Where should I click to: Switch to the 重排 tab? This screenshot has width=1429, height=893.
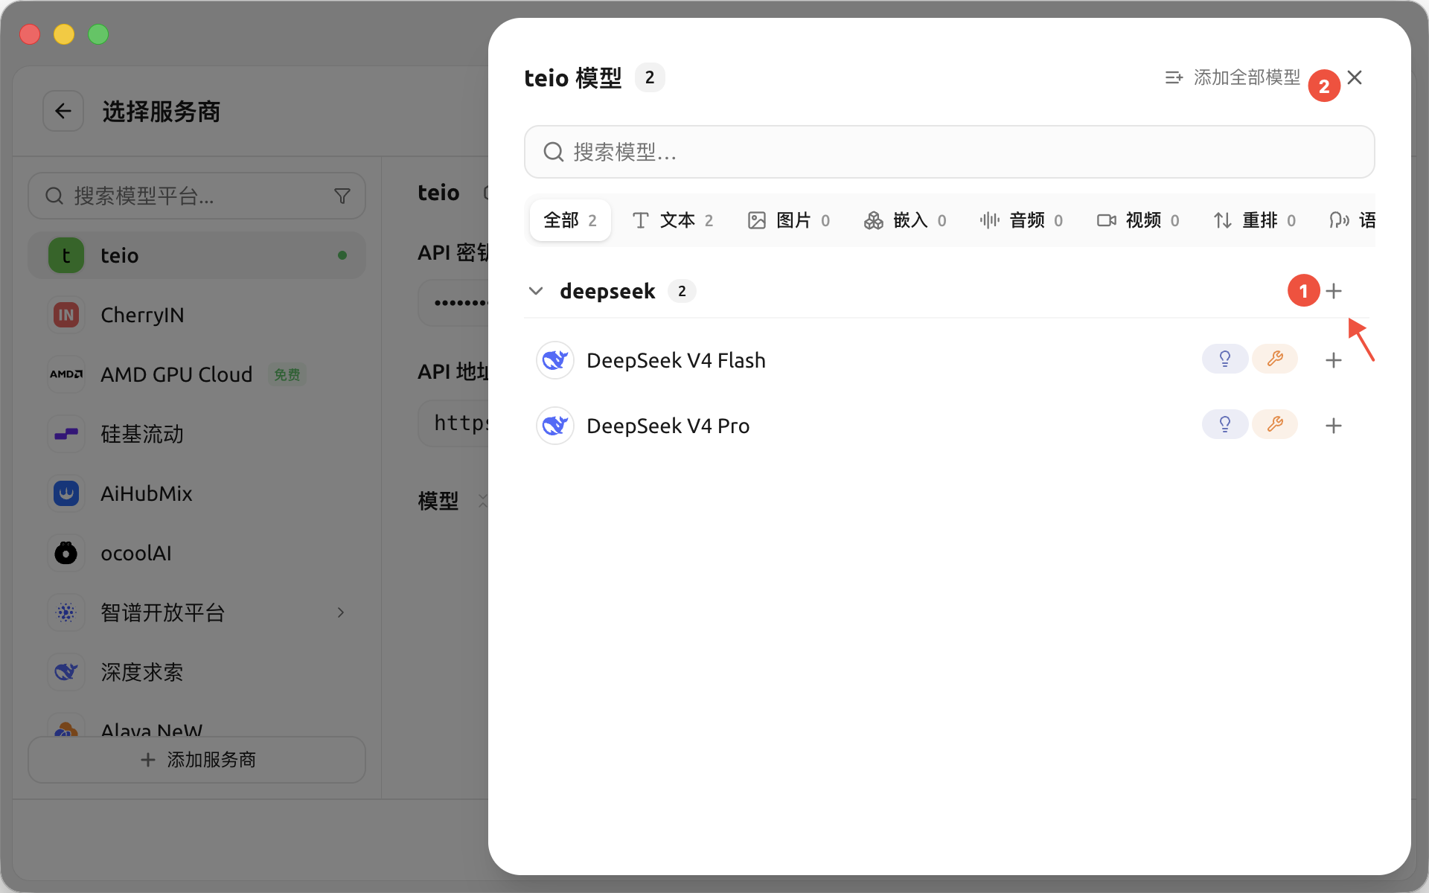click(1255, 220)
